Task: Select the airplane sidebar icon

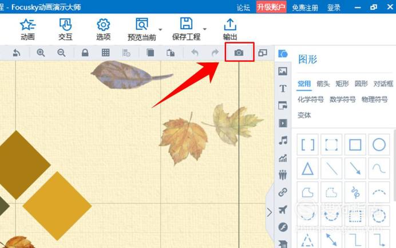Action: point(283,210)
